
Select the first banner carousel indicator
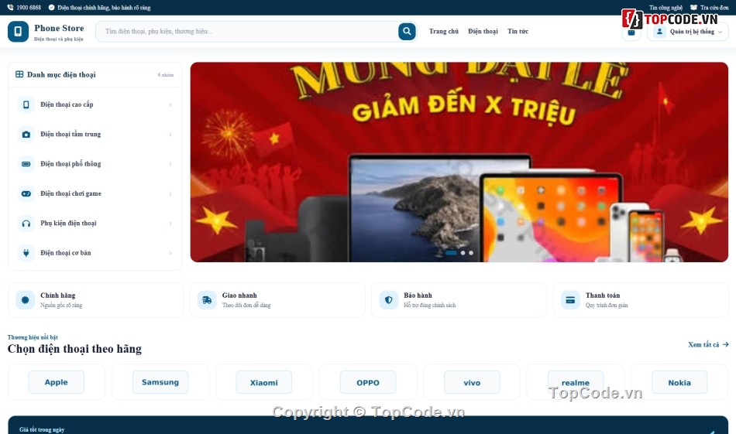tap(451, 253)
